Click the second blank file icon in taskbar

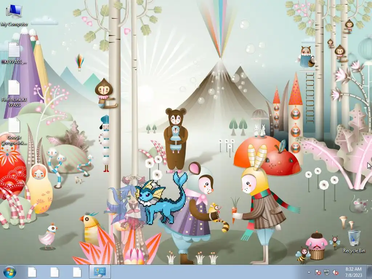(x=54, y=272)
